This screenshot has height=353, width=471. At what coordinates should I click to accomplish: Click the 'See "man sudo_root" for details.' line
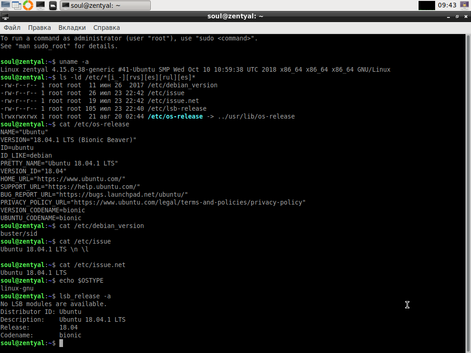[x=59, y=46]
